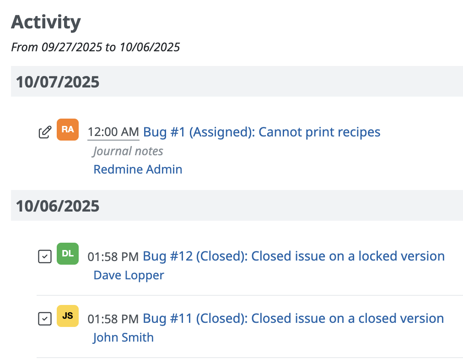Click closed-issue check icon beside Bug #12
Viewport: 463px width, 359px height.
pos(44,257)
